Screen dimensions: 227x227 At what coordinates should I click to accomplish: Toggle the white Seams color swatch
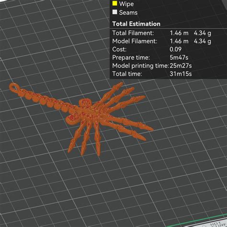tap(114, 12)
